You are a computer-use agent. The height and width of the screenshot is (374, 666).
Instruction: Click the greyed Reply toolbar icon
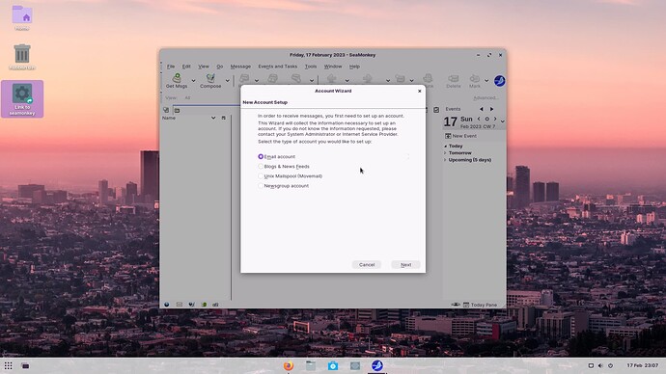(x=244, y=78)
